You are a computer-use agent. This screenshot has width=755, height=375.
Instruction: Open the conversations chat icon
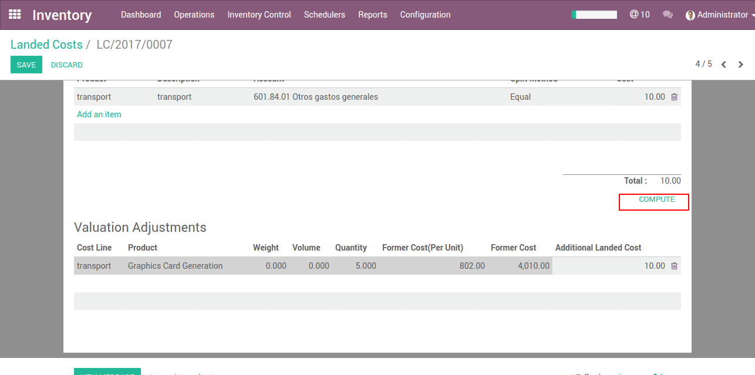tap(668, 15)
